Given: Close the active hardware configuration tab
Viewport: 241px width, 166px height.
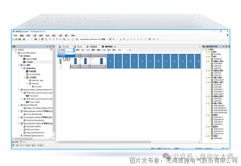Looking at the screenshot, I should click(x=114, y=47).
